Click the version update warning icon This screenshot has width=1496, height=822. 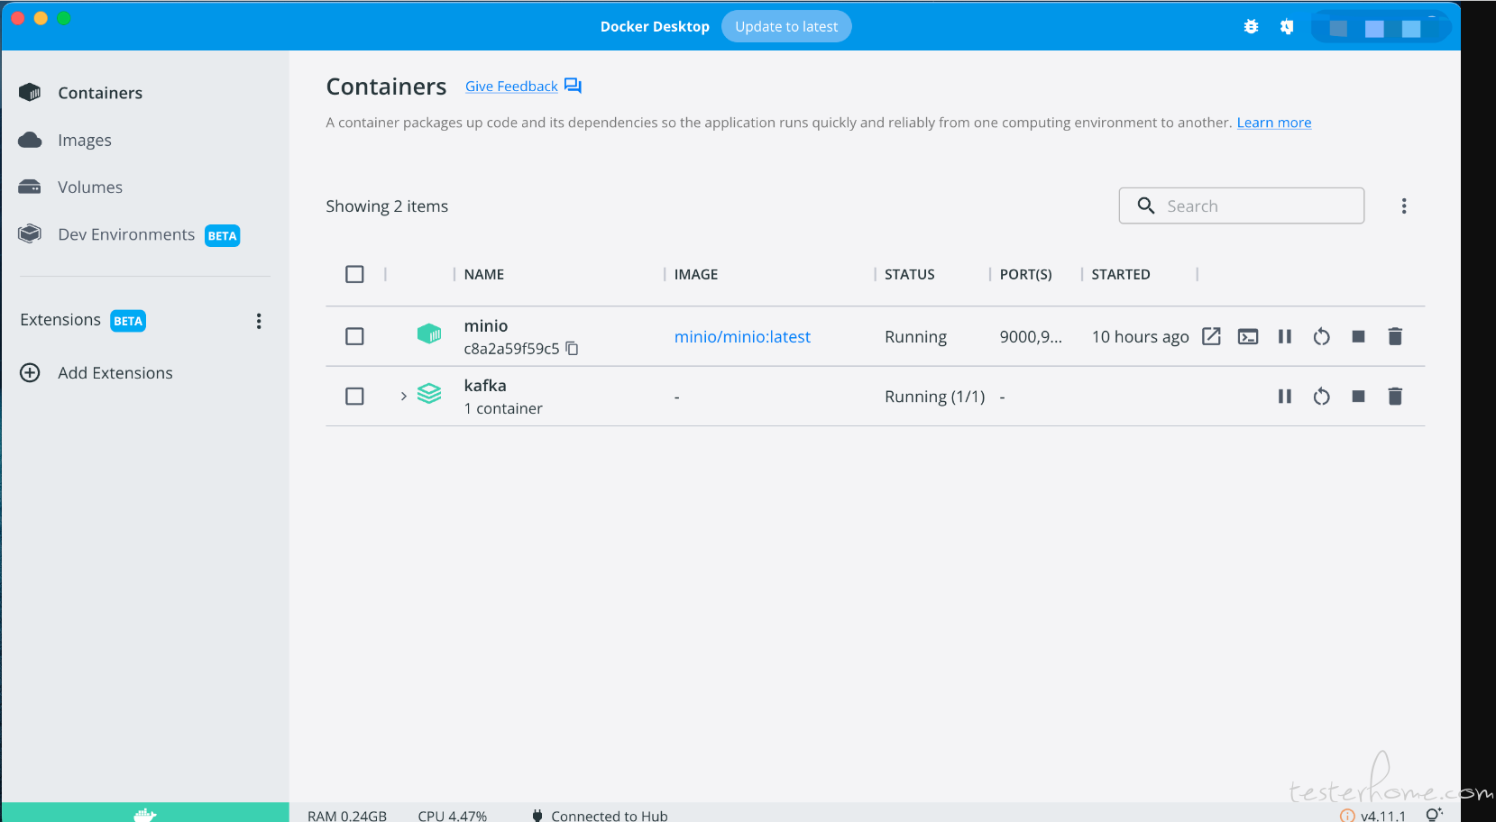tap(1347, 816)
